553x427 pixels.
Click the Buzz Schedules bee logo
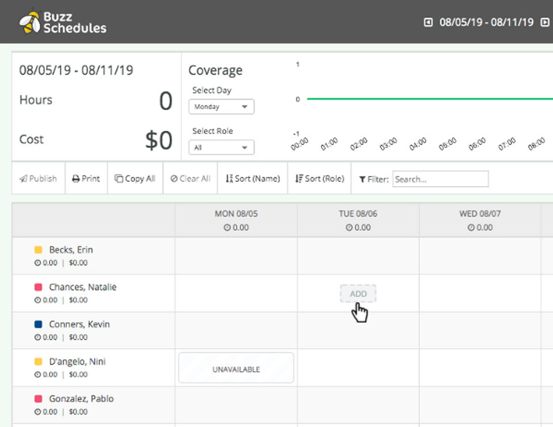(x=29, y=21)
